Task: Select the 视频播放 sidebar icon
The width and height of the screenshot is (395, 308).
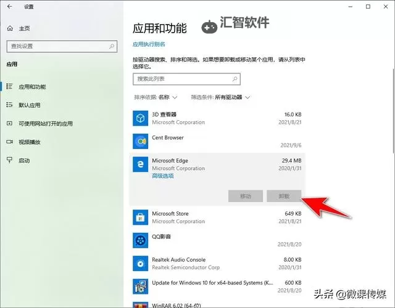Action: (9, 142)
